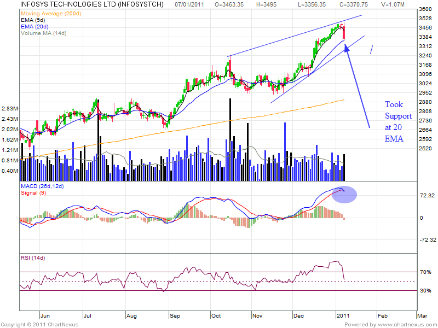Select the EMA (20d) legend entry

coord(34,26)
